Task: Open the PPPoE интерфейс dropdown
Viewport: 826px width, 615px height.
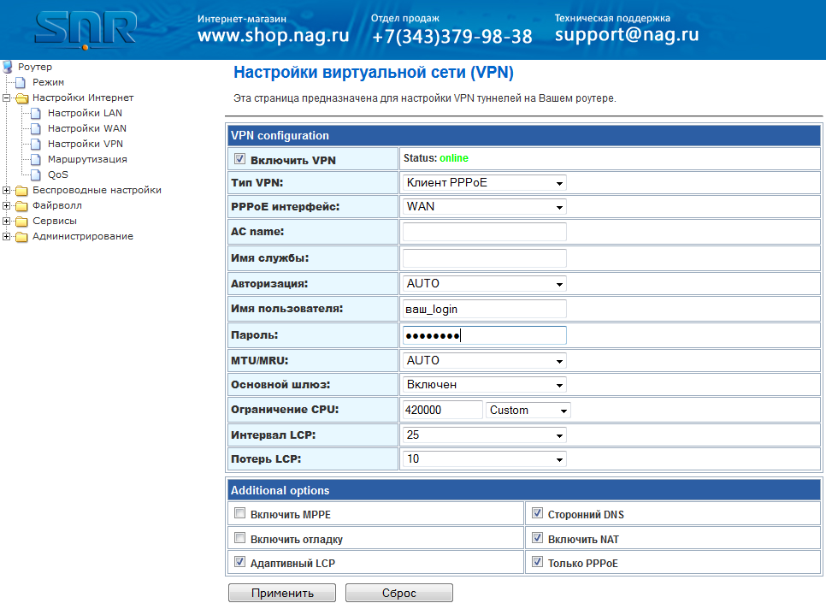Action: point(485,207)
